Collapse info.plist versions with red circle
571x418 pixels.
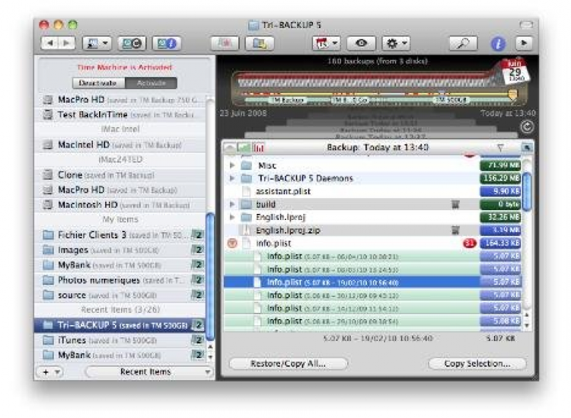coord(232,243)
